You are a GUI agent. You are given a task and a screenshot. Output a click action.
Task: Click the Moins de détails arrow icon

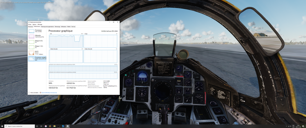pos(29,92)
